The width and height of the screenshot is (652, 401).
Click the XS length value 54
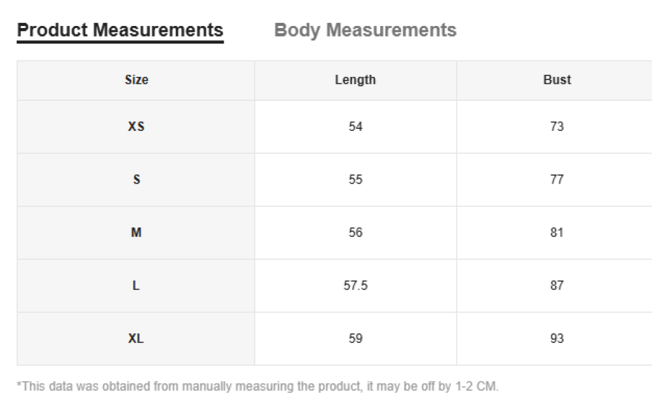click(355, 126)
